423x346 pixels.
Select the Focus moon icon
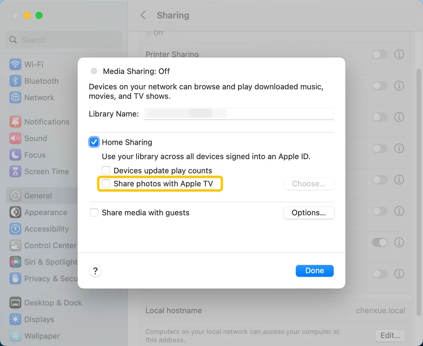[x=15, y=155]
